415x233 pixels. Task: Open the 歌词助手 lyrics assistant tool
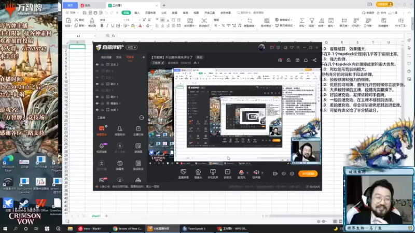click(138, 165)
